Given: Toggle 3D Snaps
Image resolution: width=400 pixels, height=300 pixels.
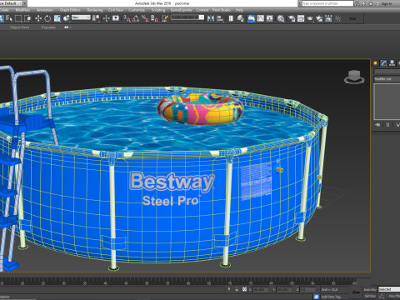Looking at the screenshot, I should point(127,18).
